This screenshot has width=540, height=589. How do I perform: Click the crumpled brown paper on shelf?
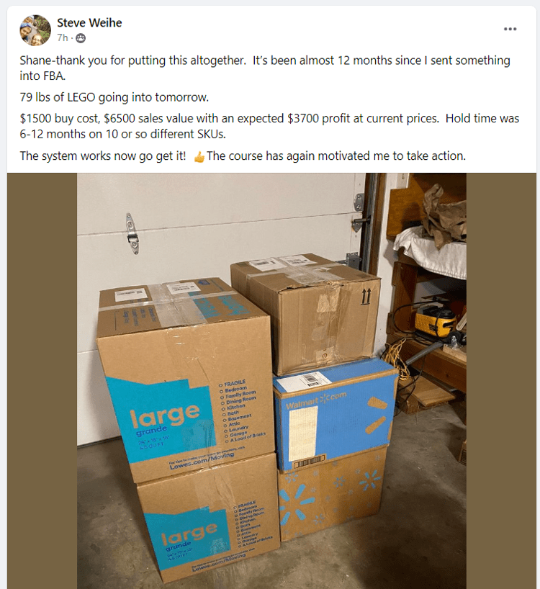(445, 216)
